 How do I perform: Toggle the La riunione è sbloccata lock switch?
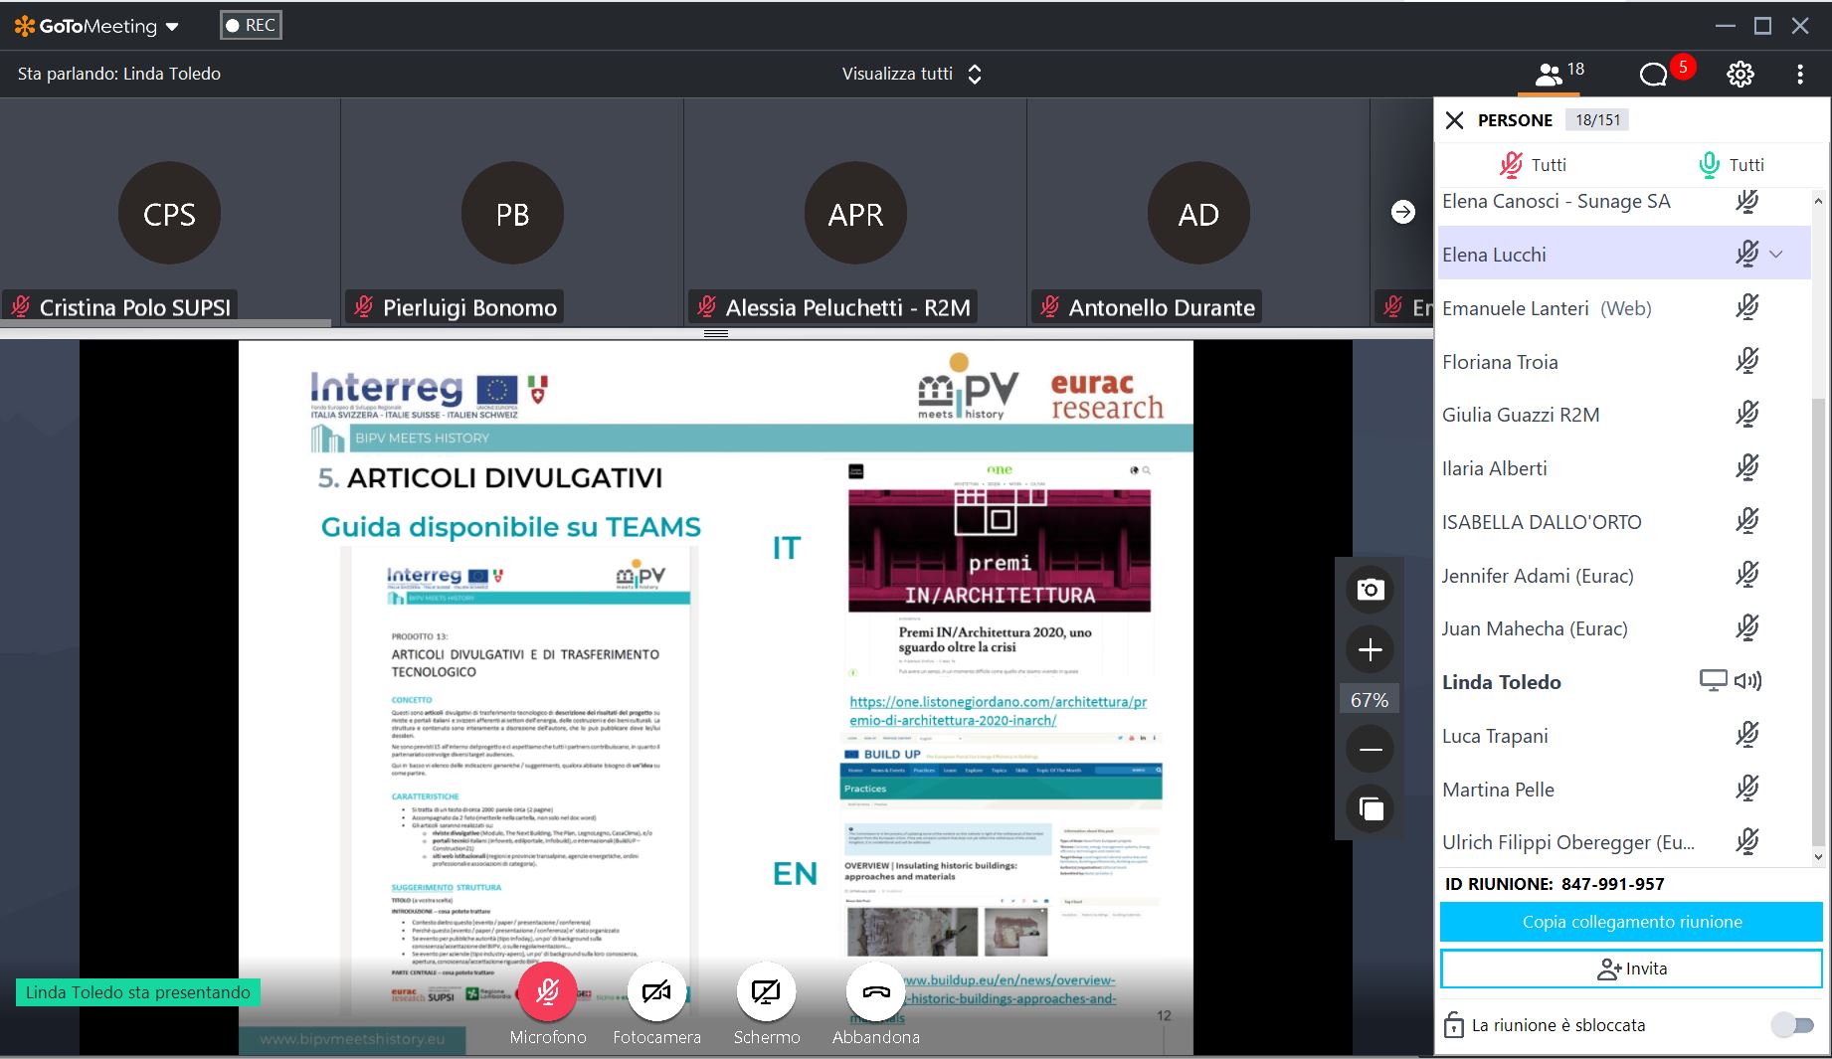tap(1793, 1025)
